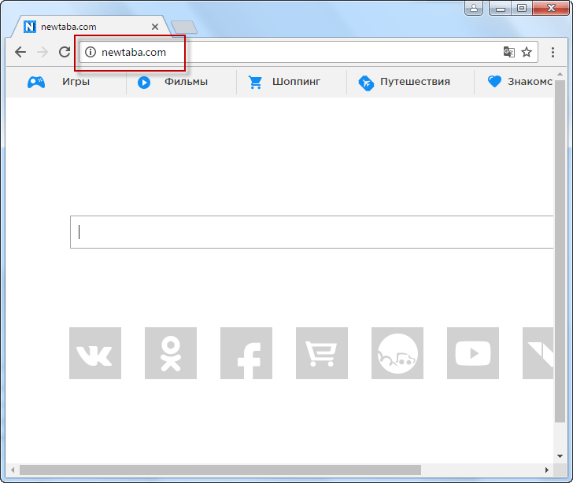The height and width of the screenshot is (483, 573).
Task: Reload the page with the refresh icon
Action: coord(65,52)
